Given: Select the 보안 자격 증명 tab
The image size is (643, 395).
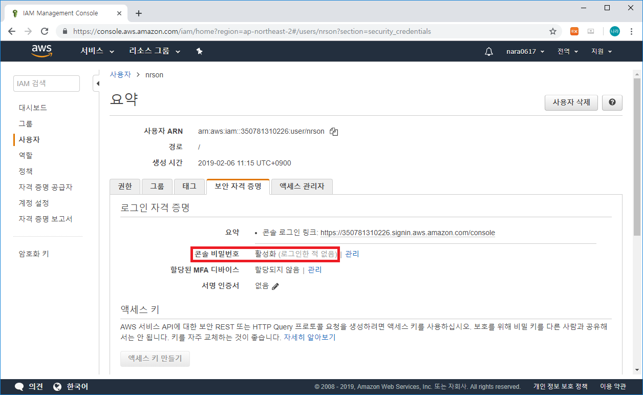Looking at the screenshot, I should point(238,186).
